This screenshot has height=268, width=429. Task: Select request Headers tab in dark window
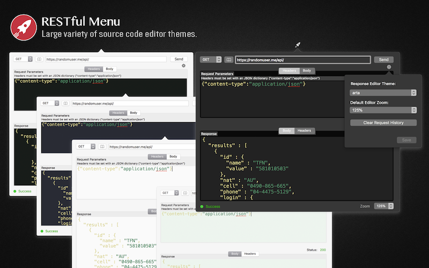289,71
